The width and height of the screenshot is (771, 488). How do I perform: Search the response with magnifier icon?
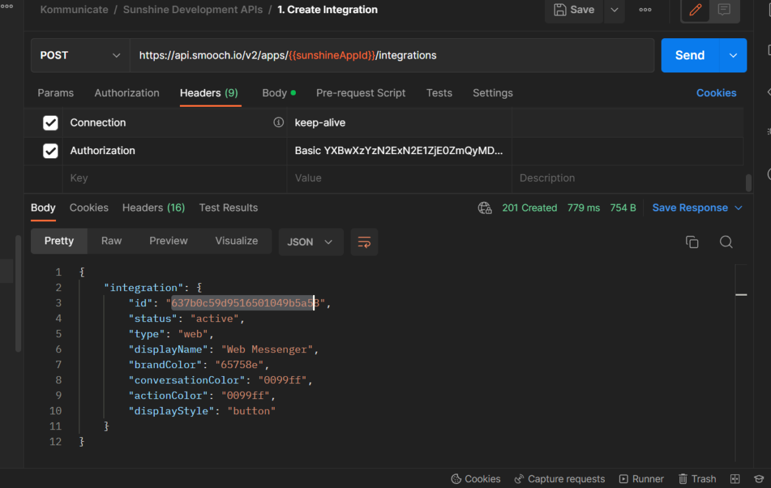click(726, 242)
